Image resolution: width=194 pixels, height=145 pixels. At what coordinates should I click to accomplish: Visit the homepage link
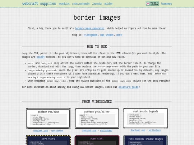166,4
